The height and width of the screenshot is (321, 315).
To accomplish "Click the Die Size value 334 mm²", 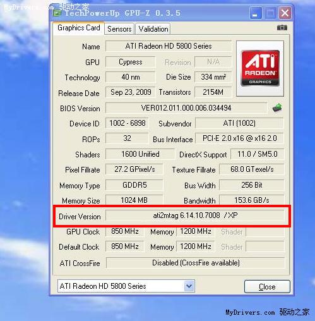I will pos(213,77).
